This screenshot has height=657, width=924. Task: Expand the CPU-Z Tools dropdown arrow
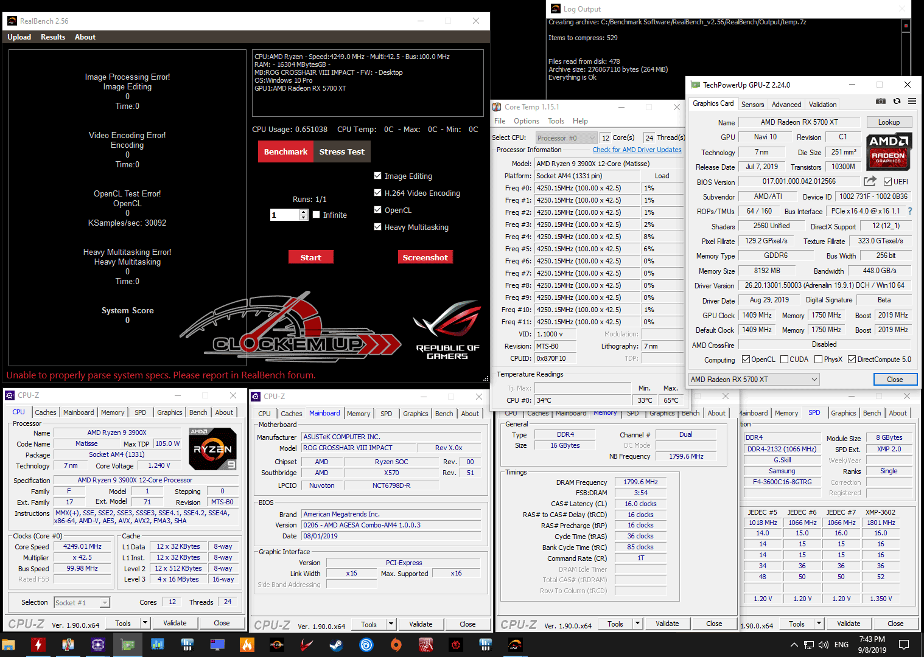pyautogui.click(x=145, y=623)
